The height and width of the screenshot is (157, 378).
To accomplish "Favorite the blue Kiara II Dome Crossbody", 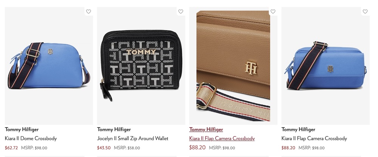I will (88, 11).
